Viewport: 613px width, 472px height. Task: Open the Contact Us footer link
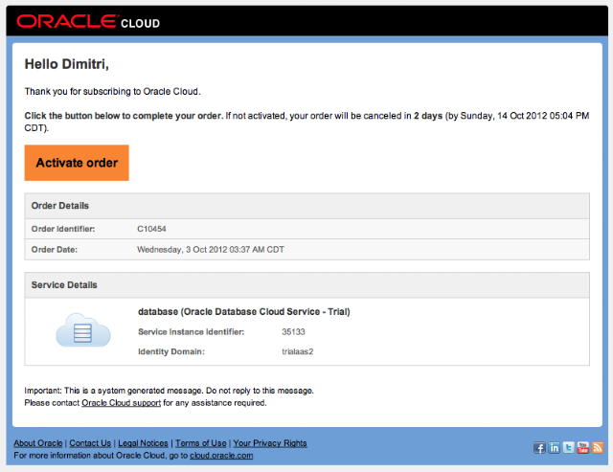click(90, 443)
